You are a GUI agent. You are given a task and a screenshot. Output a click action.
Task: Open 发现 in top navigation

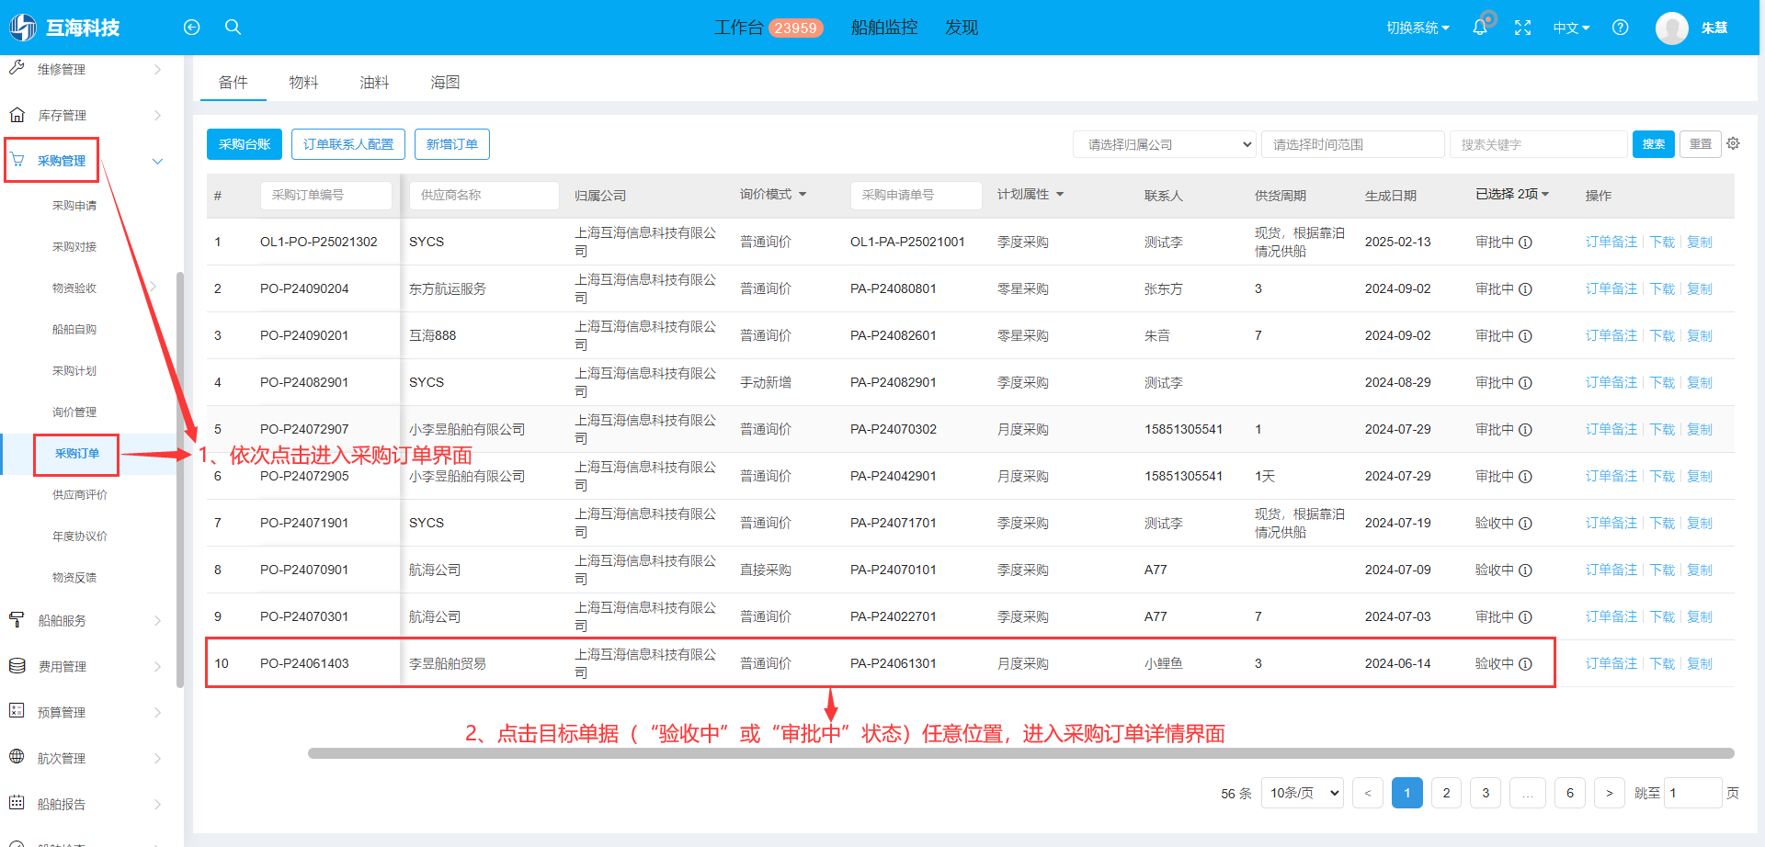pos(962,28)
